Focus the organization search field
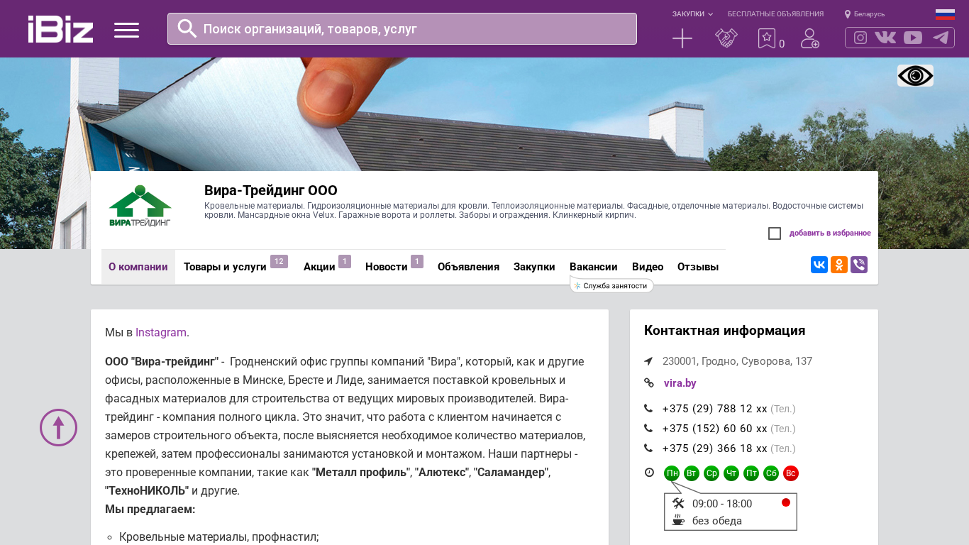969x545 pixels. 402,28
